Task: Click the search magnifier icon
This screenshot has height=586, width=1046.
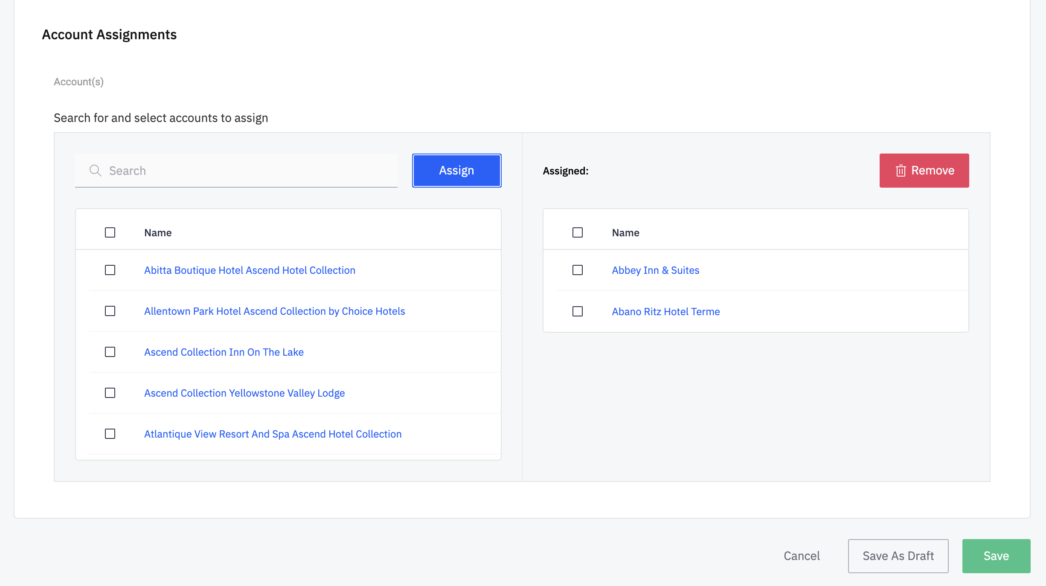Action: click(x=95, y=171)
